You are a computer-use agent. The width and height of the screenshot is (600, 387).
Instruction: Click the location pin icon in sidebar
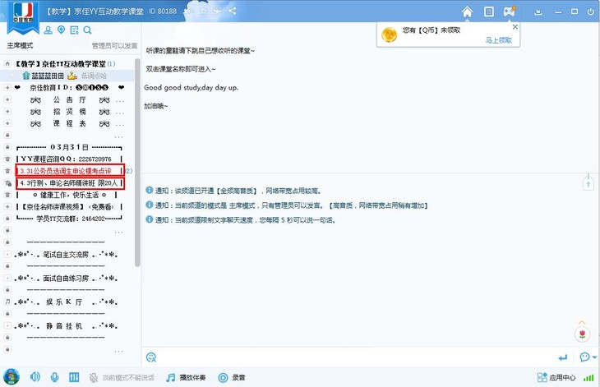(x=61, y=30)
